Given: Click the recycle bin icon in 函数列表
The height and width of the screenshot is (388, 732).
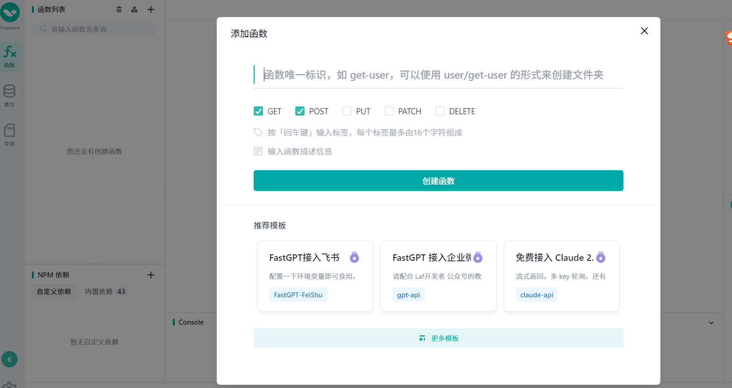Looking at the screenshot, I should coord(119,9).
